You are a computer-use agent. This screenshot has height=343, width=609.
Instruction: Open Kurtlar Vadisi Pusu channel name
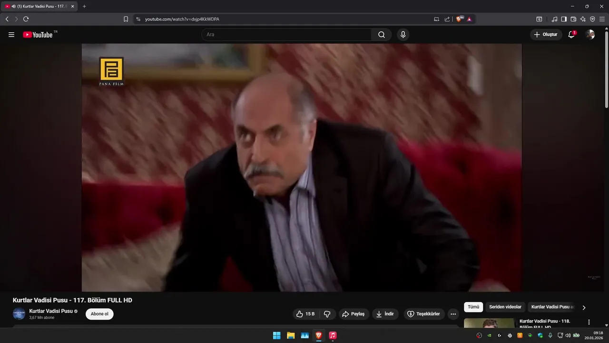click(x=51, y=311)
